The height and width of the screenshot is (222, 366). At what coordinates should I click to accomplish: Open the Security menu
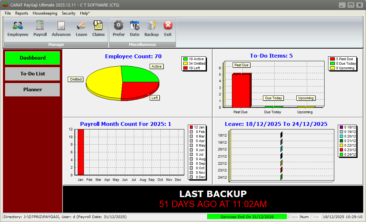pos(69,13)
